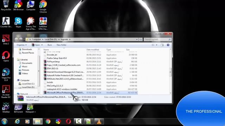Open Internet Explorer from the taskbar

[17, 121]
